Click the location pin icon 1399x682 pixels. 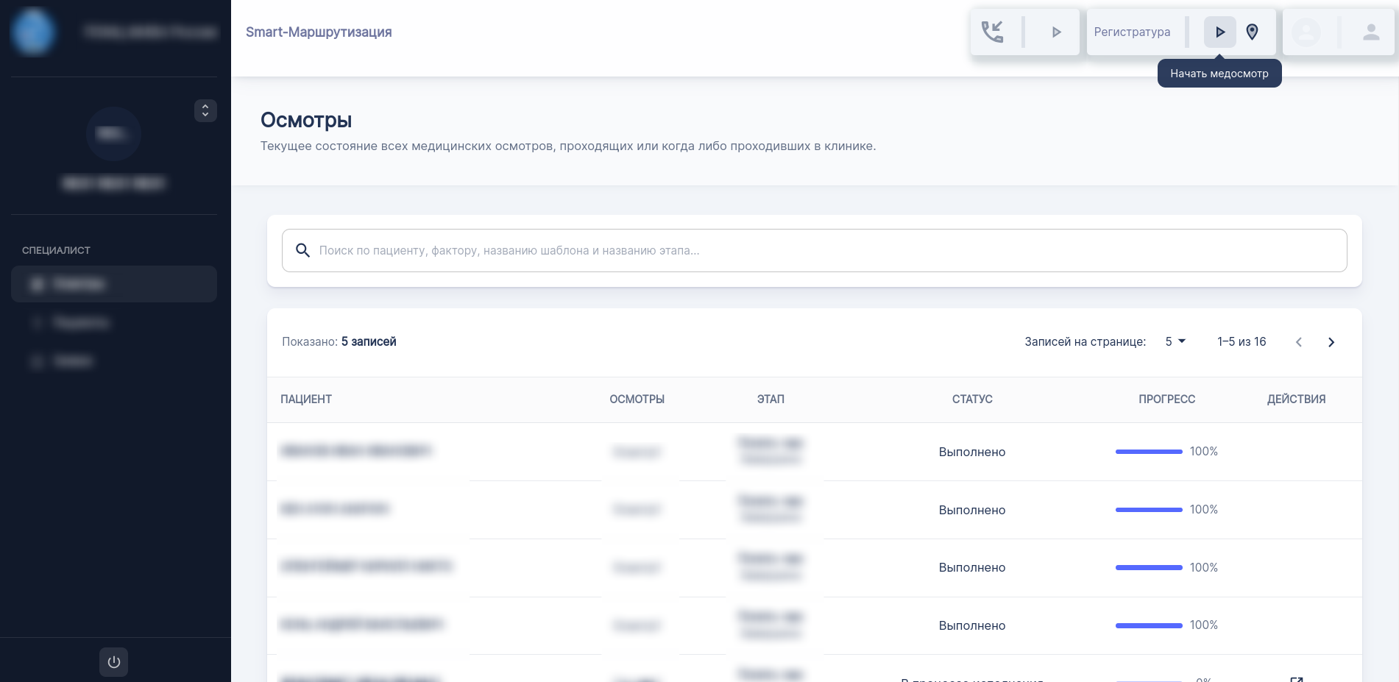1252,32
